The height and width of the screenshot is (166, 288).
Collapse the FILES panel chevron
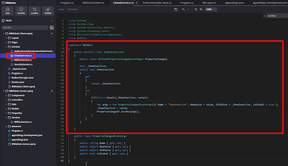coord(52,20)
